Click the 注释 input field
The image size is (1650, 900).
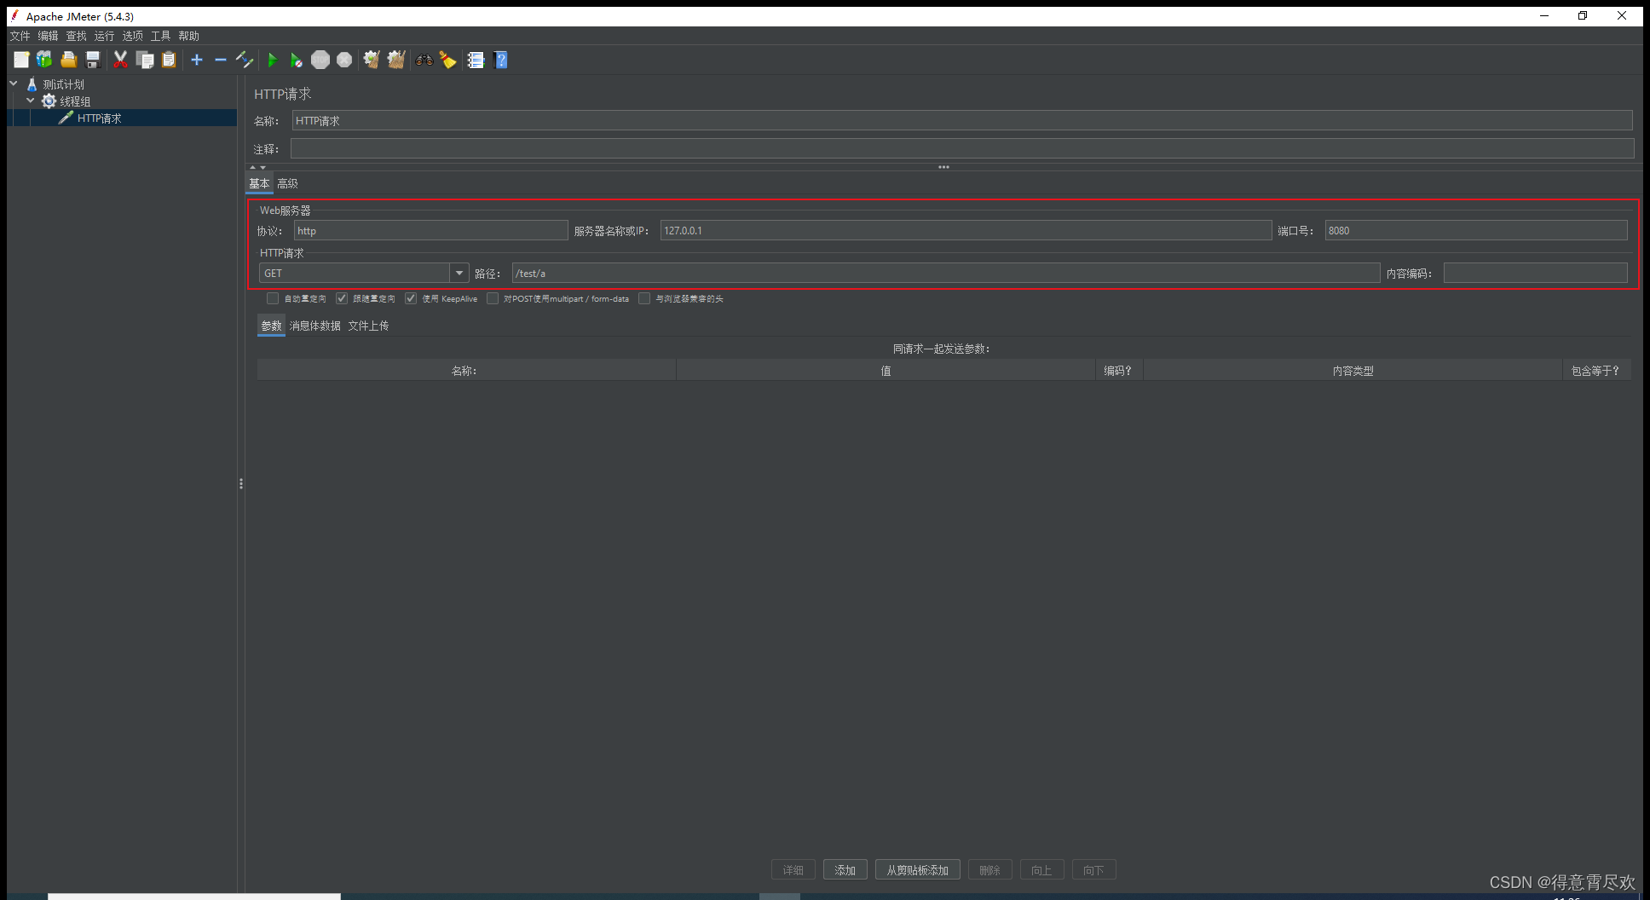coord(962,148)
